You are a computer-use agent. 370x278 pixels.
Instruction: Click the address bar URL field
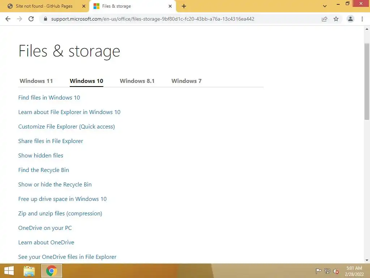[152, 19]
